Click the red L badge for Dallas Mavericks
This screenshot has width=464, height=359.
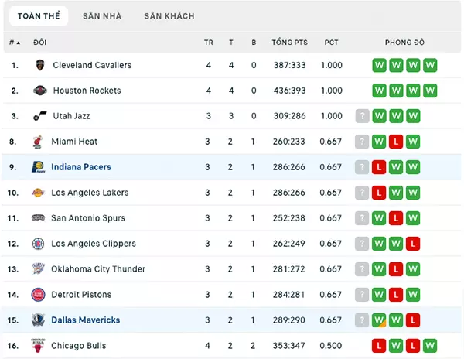[x=413, y=320]
